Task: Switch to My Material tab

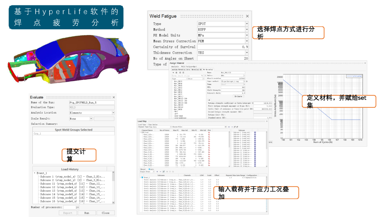Action: 208,70
